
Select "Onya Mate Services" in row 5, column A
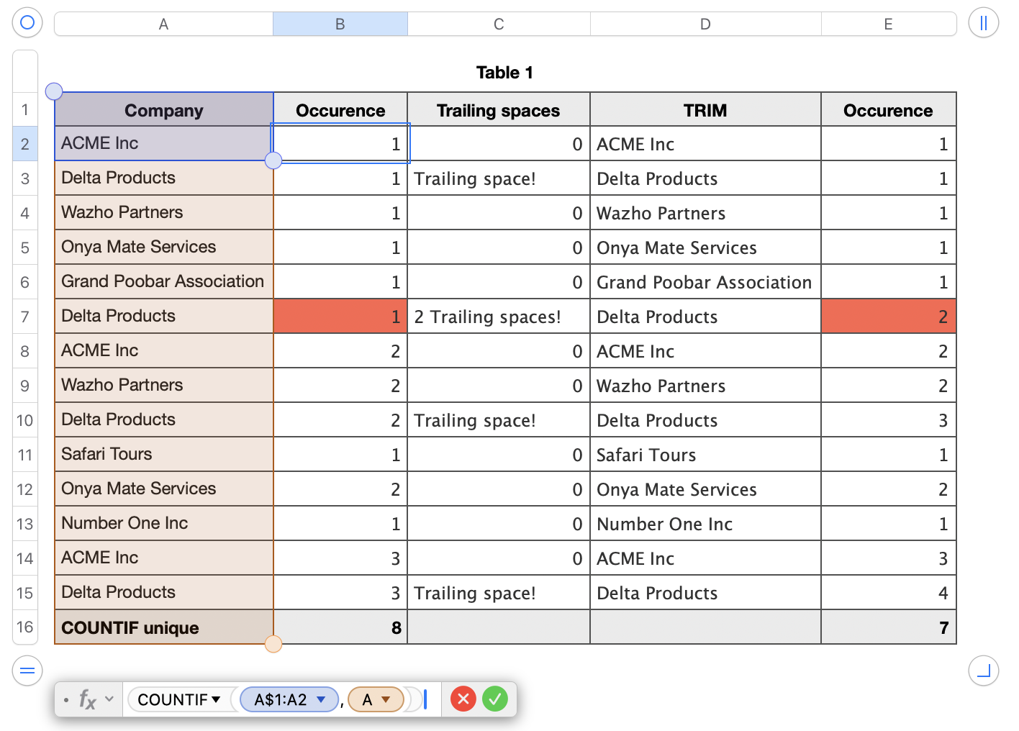tap(164, 247)
